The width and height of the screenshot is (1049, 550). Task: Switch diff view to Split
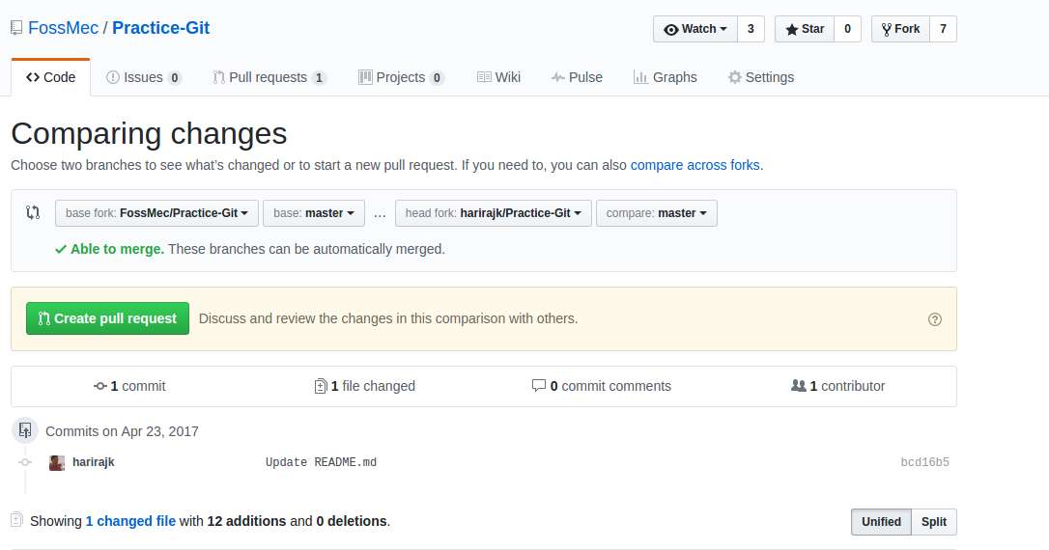(933, 522)
